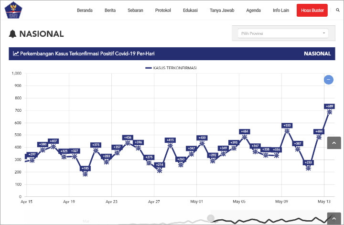Viewport: 344px width, 225px height.
Task: Click the Perkembangan Kasus Terkonfirmasi chart title
Action: pyautogui.click(x=87, y=54)
